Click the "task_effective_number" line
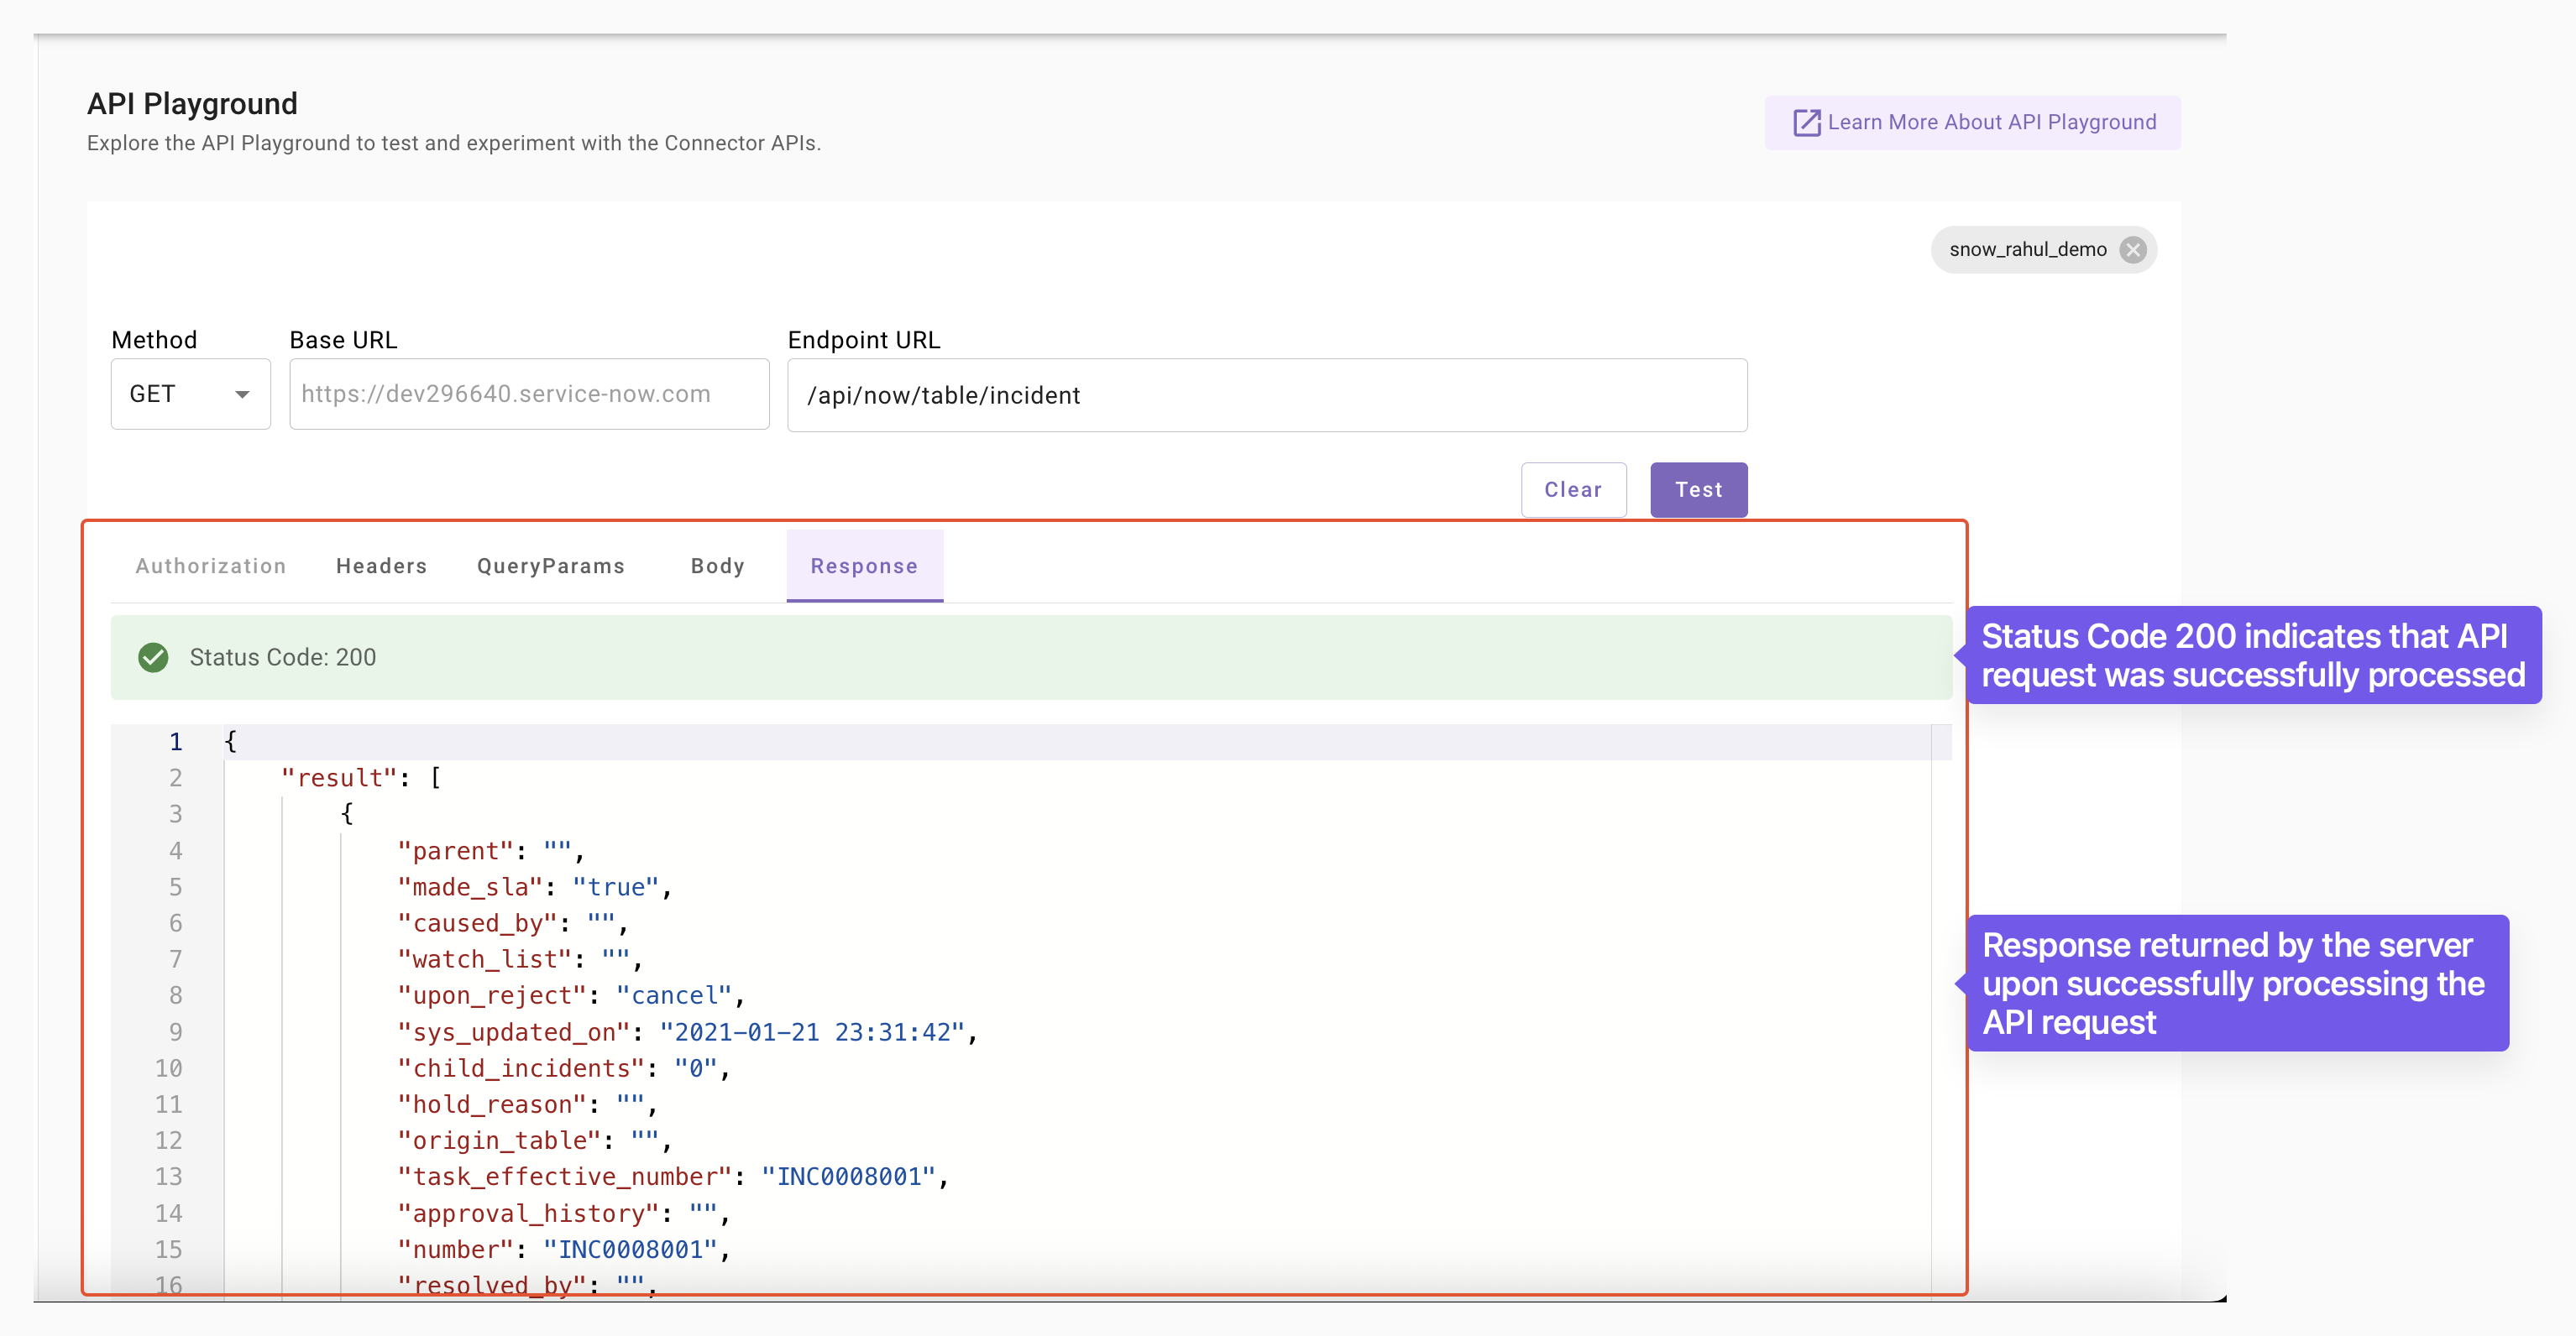This screenshot has height=1336, width=2576. click(673, 1176)
